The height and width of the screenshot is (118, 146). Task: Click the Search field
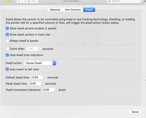[x=124, y=1]
